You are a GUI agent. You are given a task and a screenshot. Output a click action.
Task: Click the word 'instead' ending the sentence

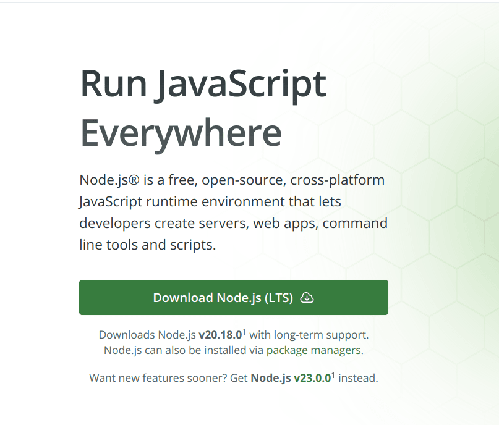[x=357, y=377]
